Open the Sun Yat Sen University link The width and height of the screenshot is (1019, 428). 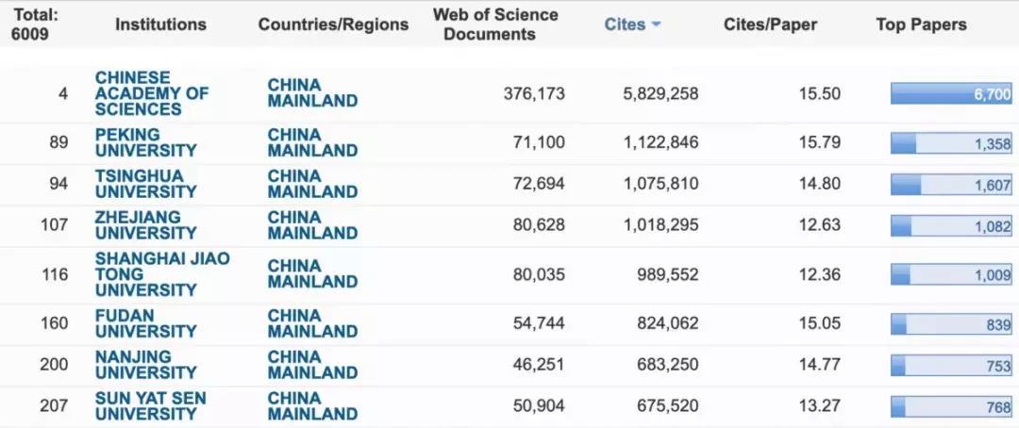(150, 405)
